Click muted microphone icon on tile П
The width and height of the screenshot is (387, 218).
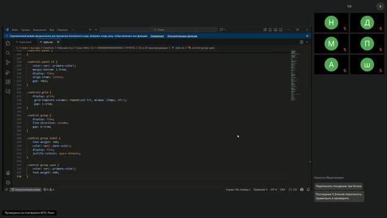click(380, 50)
